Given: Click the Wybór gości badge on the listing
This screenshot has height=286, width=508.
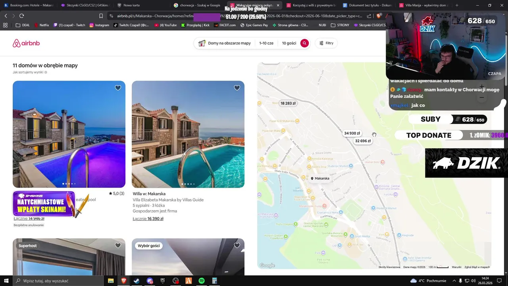Looking at the screenshot, I should pos(149,246).
